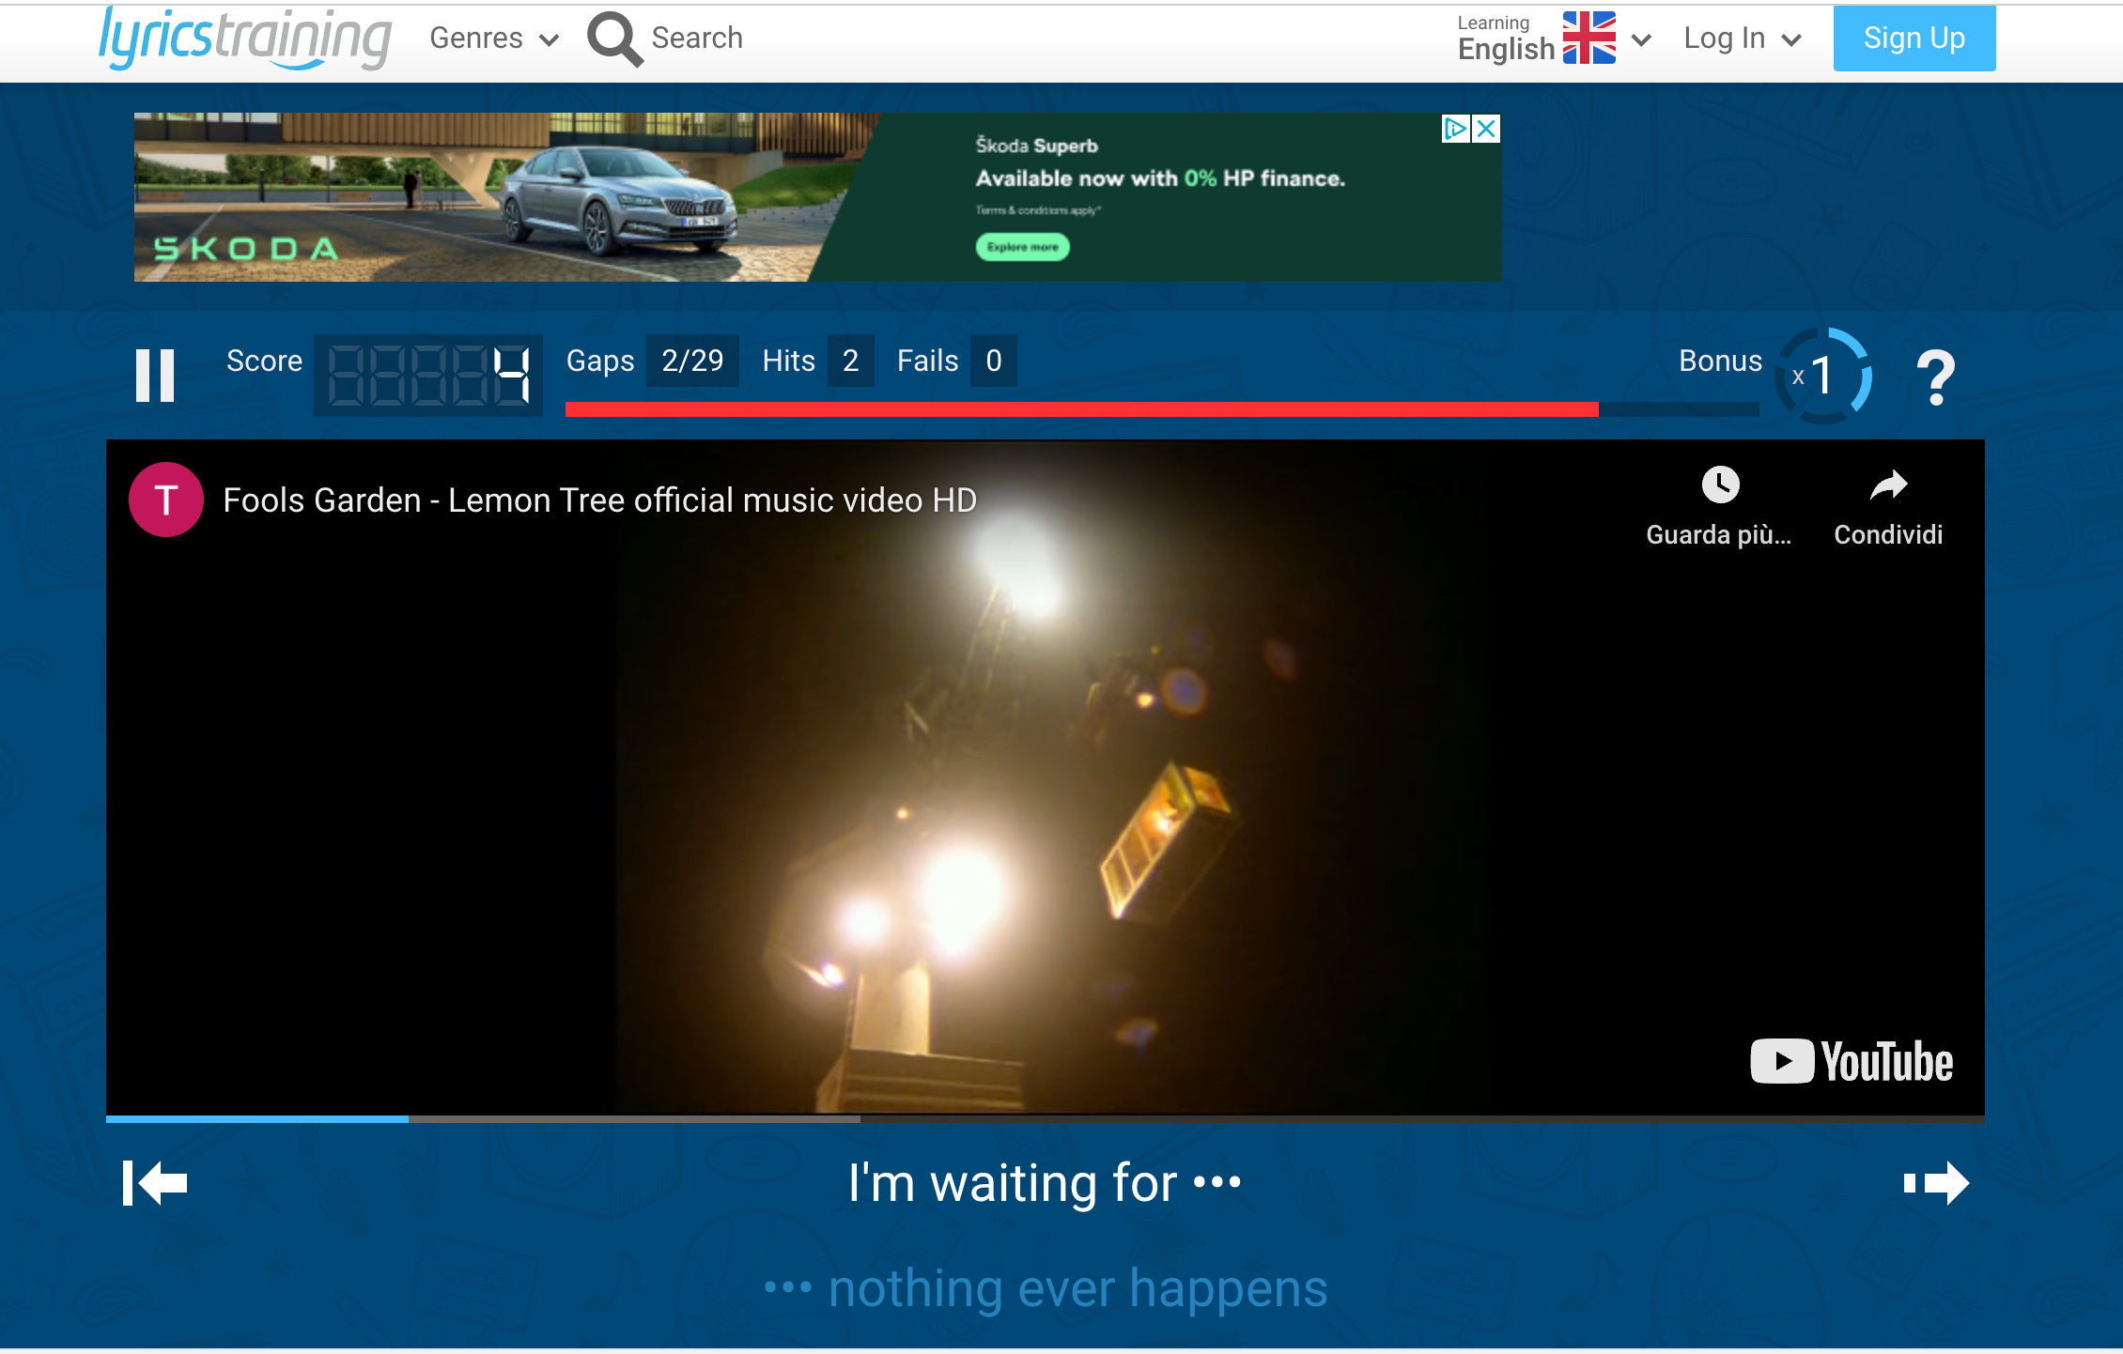Open the Learning English language selector
Viewport: 2123px width, 1354px height.
click(x=1555, y=38)
